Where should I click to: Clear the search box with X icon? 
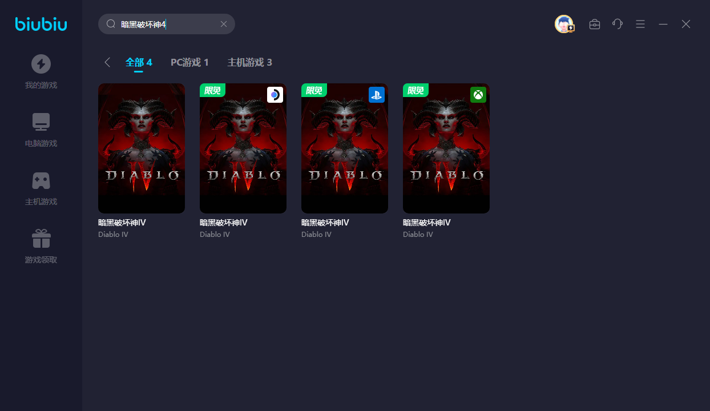[224, 24]
